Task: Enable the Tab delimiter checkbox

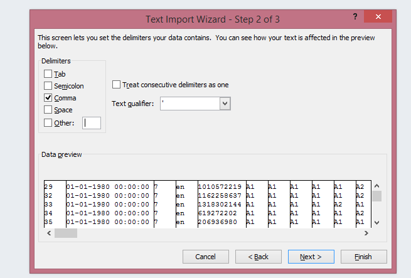Action: 48,74
